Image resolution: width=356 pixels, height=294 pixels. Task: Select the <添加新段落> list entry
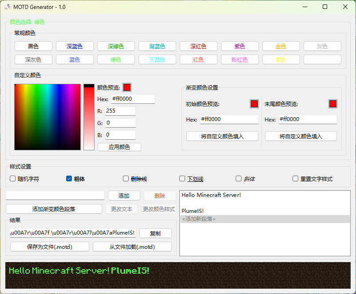200,219
